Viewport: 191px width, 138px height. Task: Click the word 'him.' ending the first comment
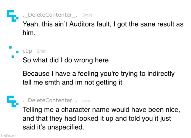(x=29, y=33)
